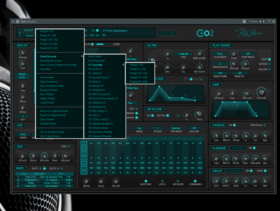Click the DISTORT knob in Amp

point(219,93)
